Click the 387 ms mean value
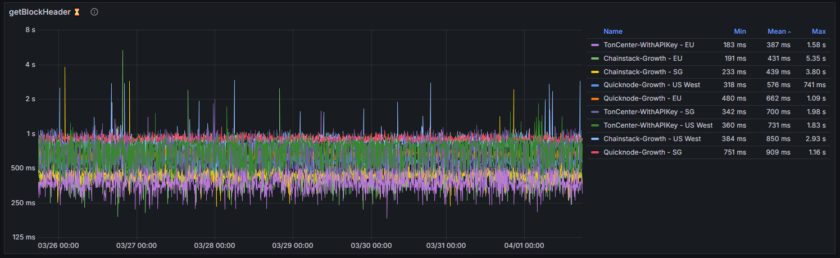Screen dimensions: 840x258 click(778, 45)
